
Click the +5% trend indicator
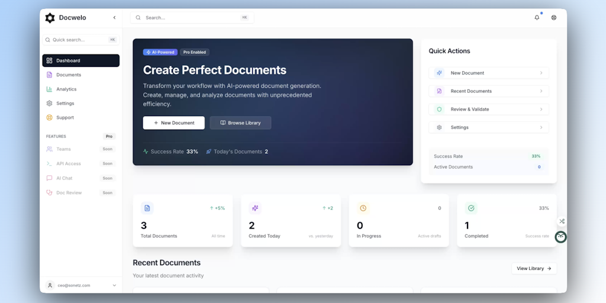tap(217, 208)
